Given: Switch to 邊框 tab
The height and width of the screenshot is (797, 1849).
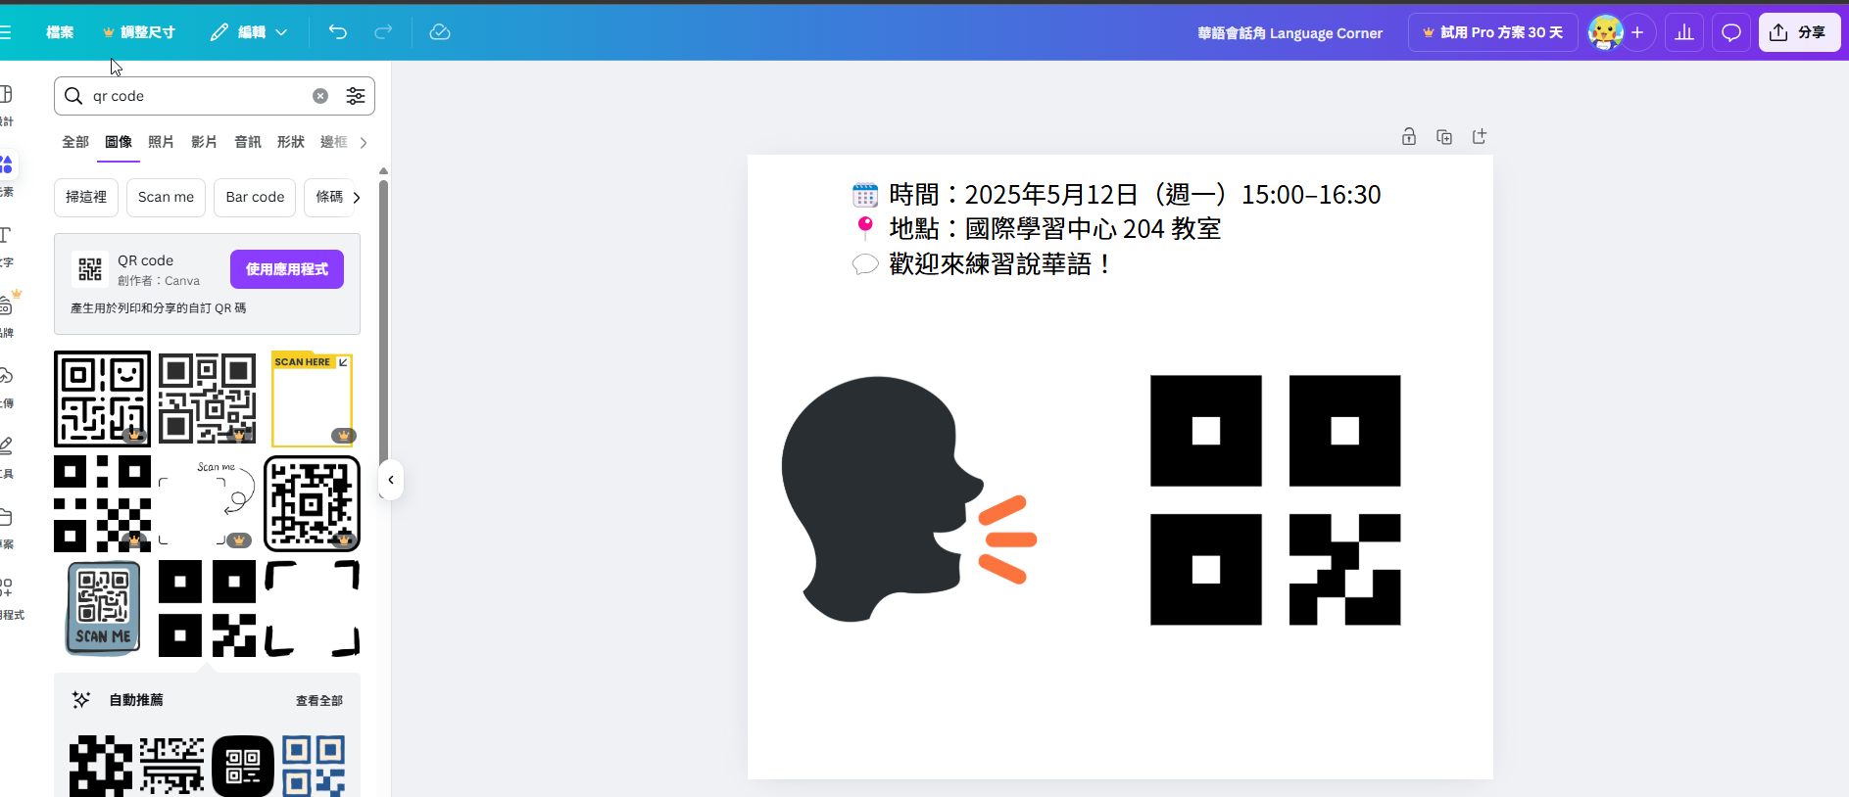Looking at the screenshot, I should coord(334,142).
